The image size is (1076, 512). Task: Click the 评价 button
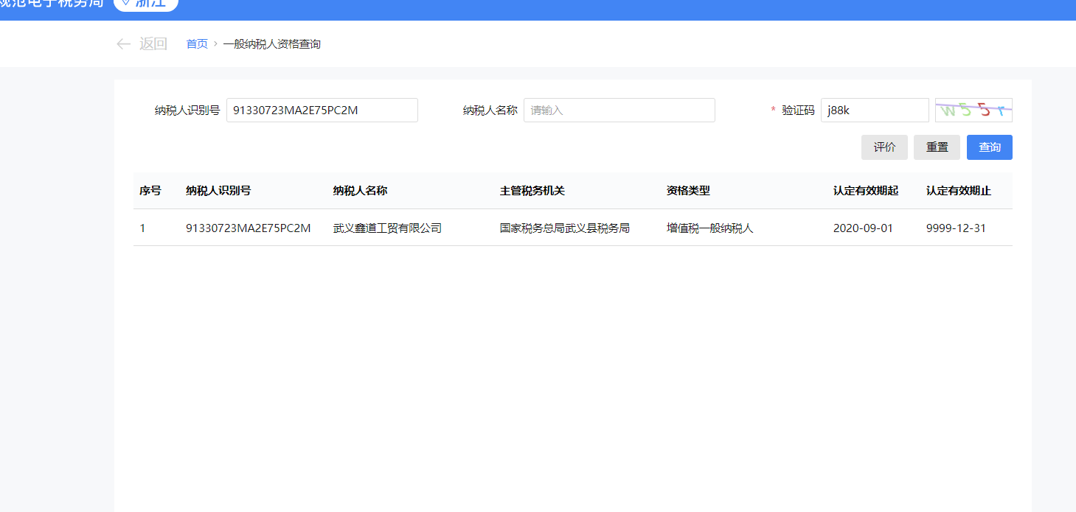point(884,147)
